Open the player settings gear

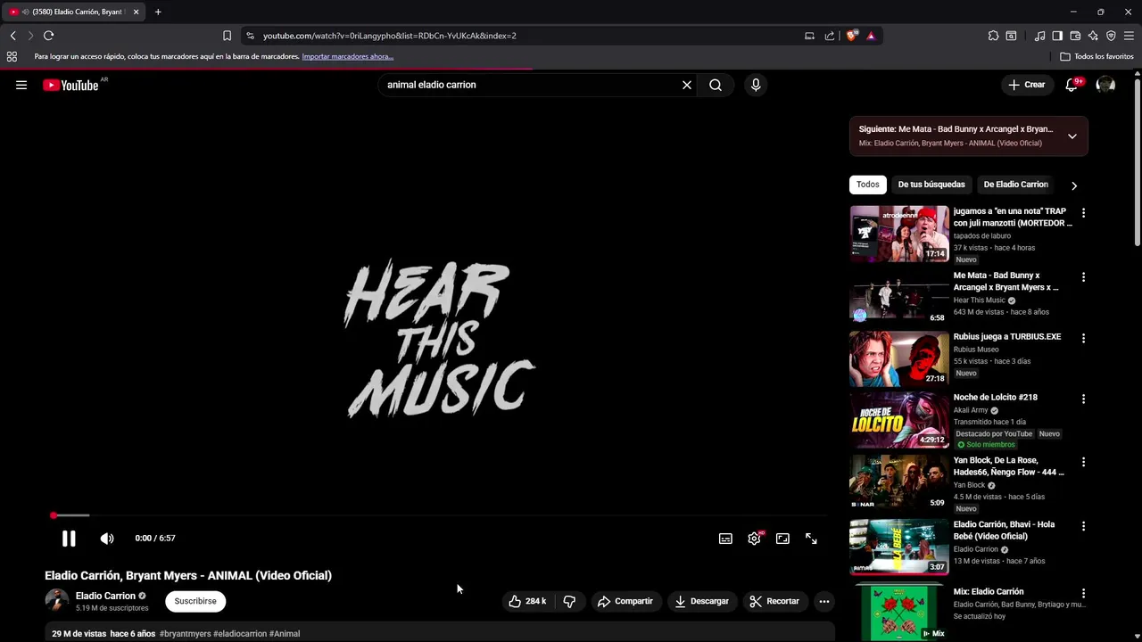click(x=755, y=539)
